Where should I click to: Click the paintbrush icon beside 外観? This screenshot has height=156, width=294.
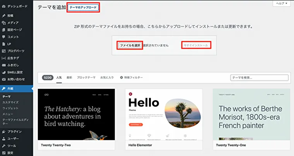click(x=4, y=89)
